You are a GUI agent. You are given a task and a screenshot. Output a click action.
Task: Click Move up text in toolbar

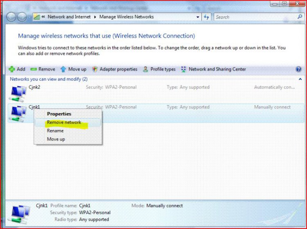click(77, 69)
